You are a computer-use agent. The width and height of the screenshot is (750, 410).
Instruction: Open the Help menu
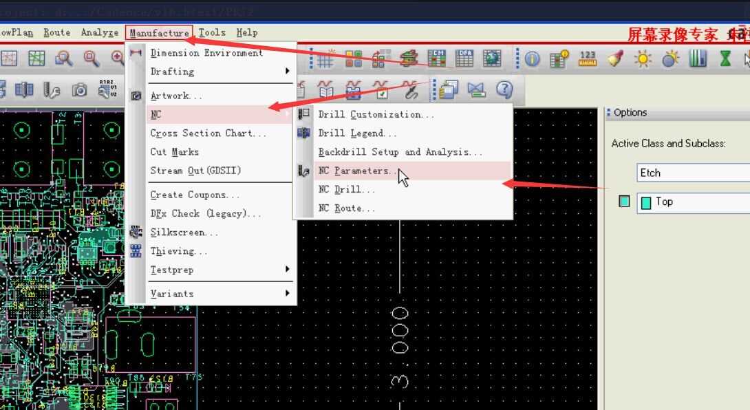coord(247,32)
